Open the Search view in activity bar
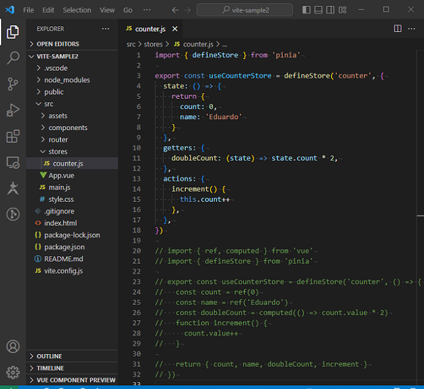This screenshot has width=424, height=389. (x=13, y=58)
